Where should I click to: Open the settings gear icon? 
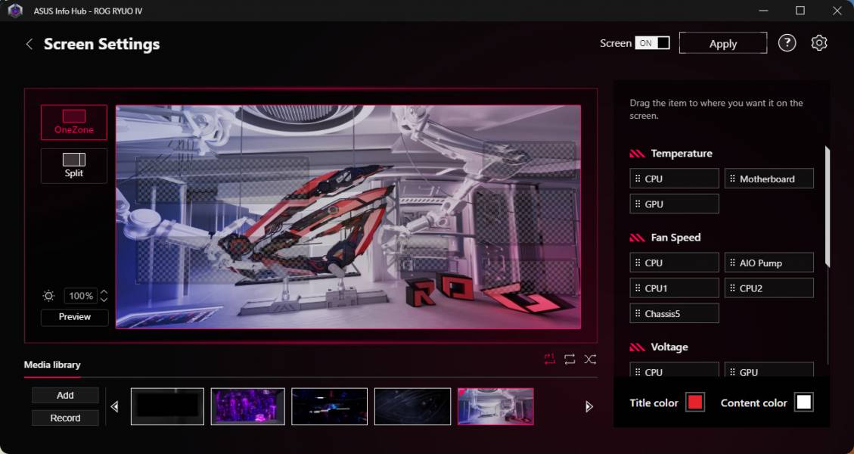818,42
